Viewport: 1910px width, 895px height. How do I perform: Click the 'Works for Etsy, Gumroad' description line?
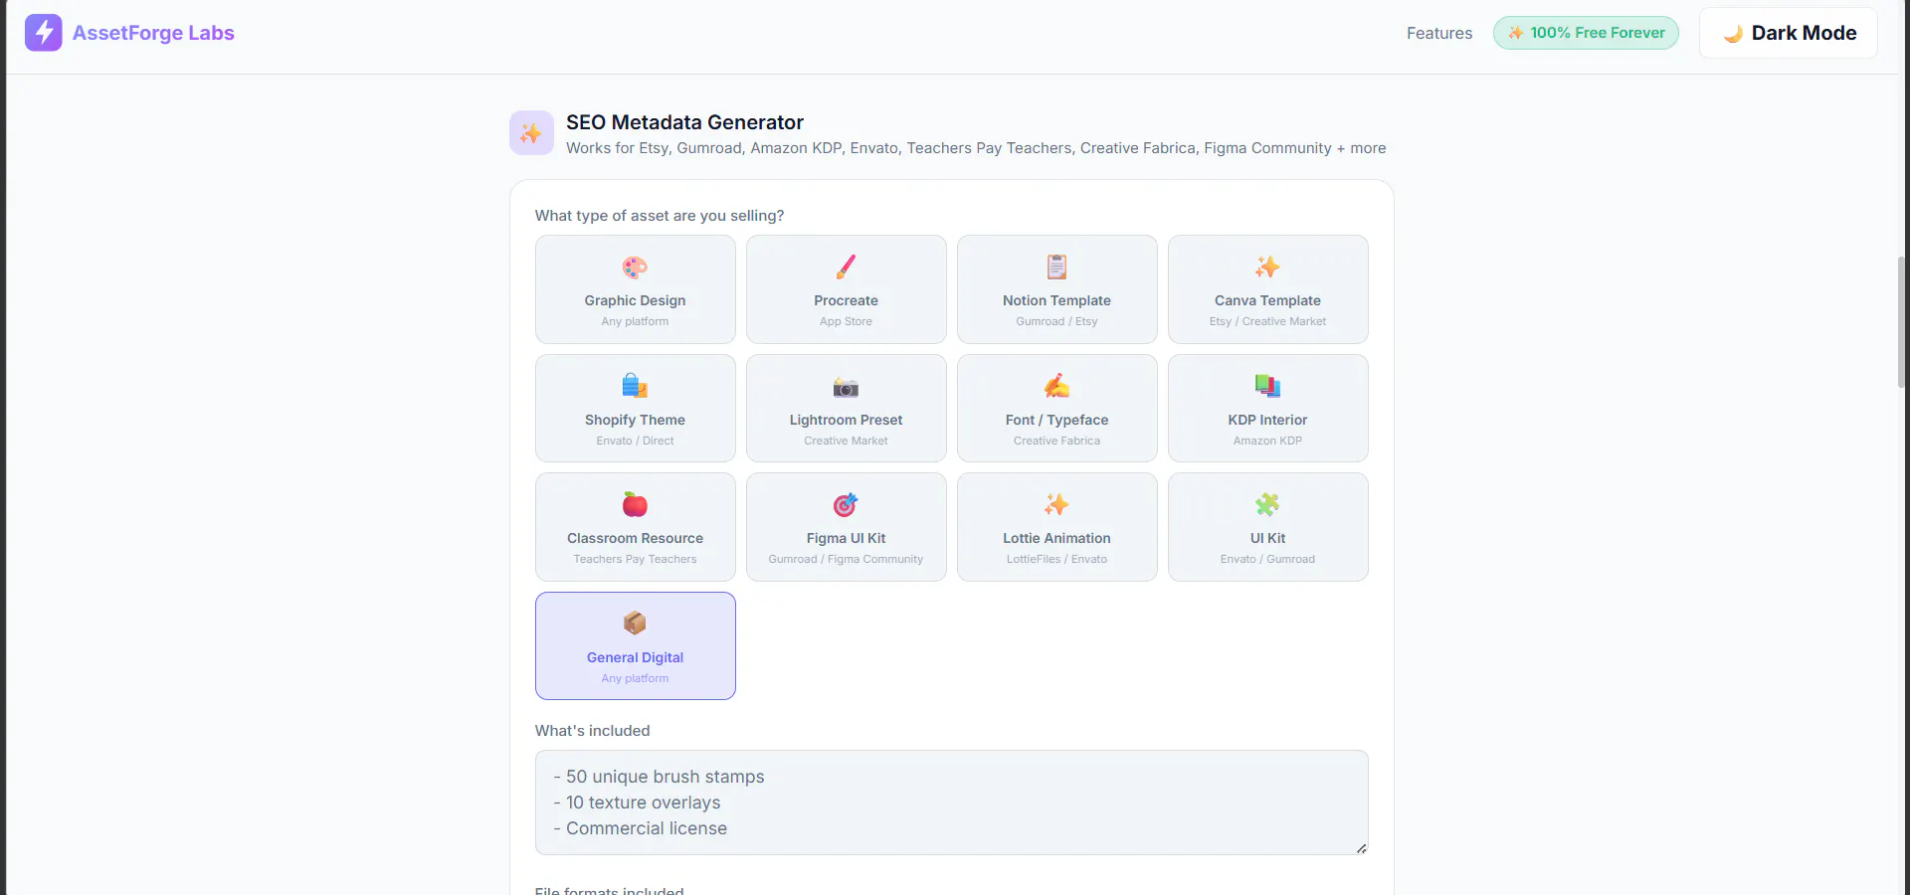pos(976,148)
